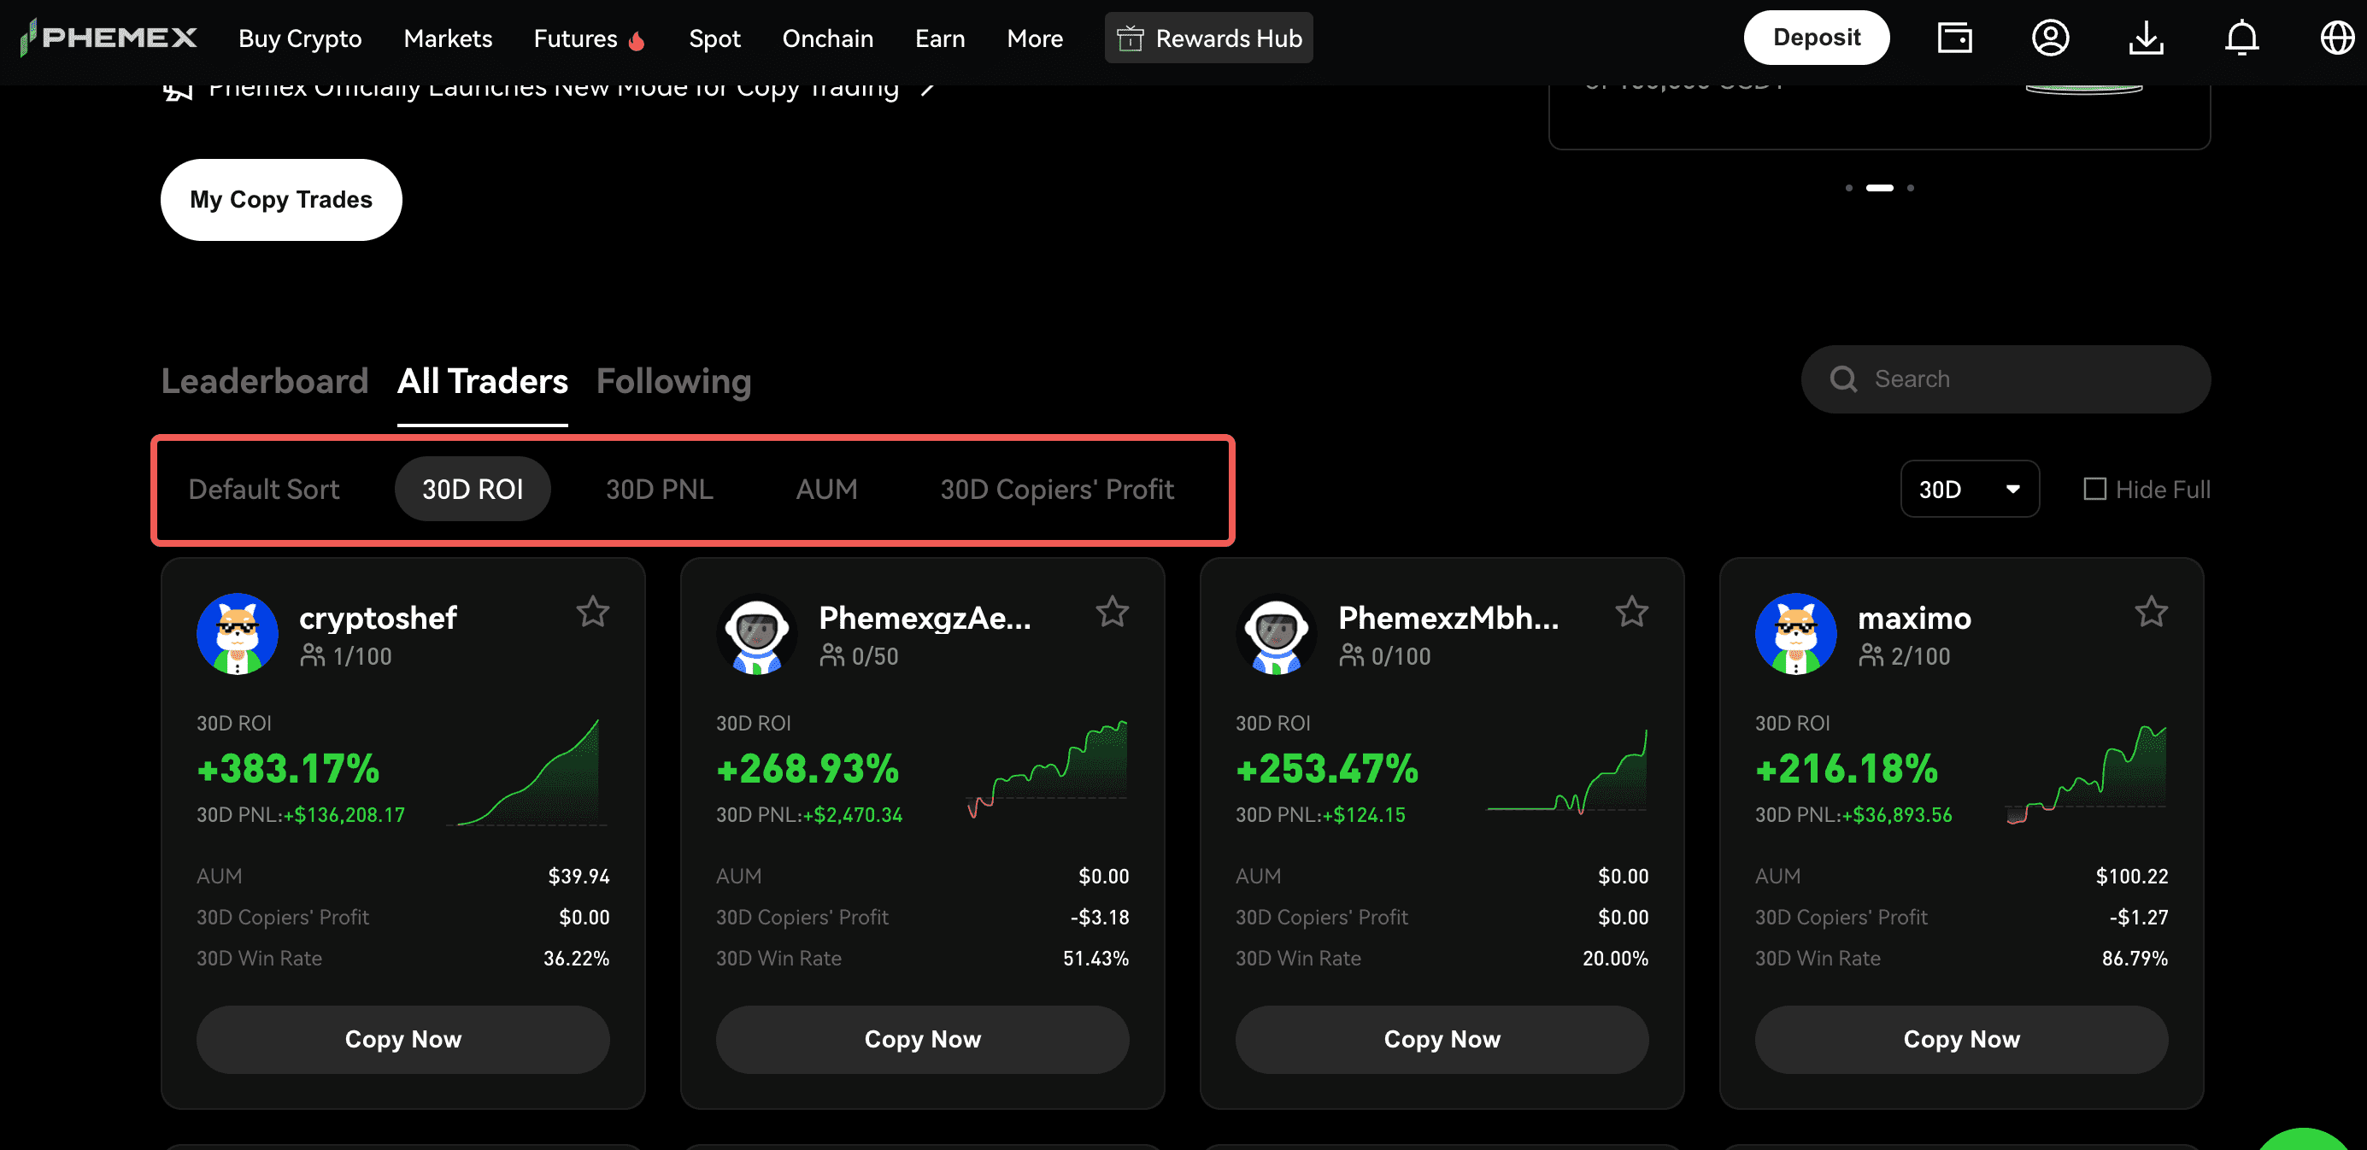Click the Phemex logo
This screenshot has height=1150, width=2367.
tap(109, 38)
